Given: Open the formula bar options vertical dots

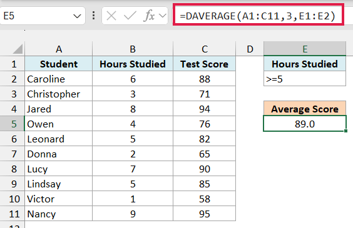Looking at the screenshot, I should 93,16.
